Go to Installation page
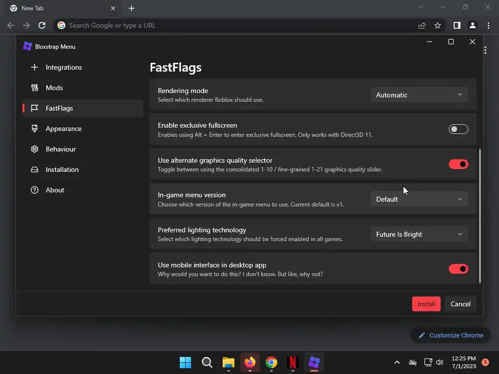This screenshot has width=499, height=374. tap(83, 169)
